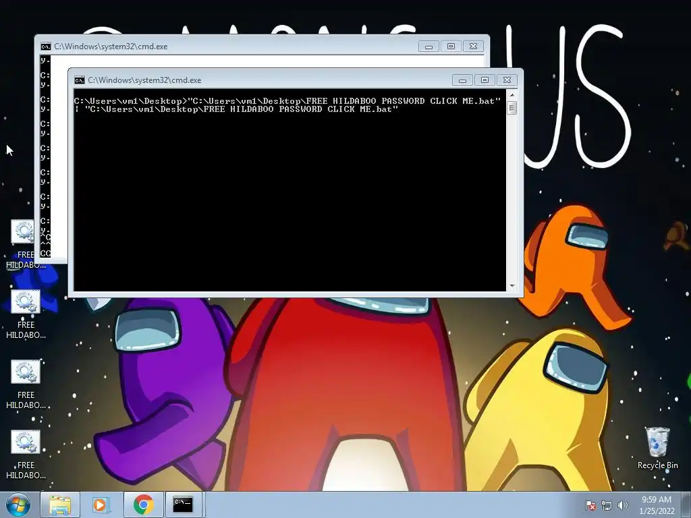Open Google Chrome from the taskbar
691x518 pixels.
(143, 505)
